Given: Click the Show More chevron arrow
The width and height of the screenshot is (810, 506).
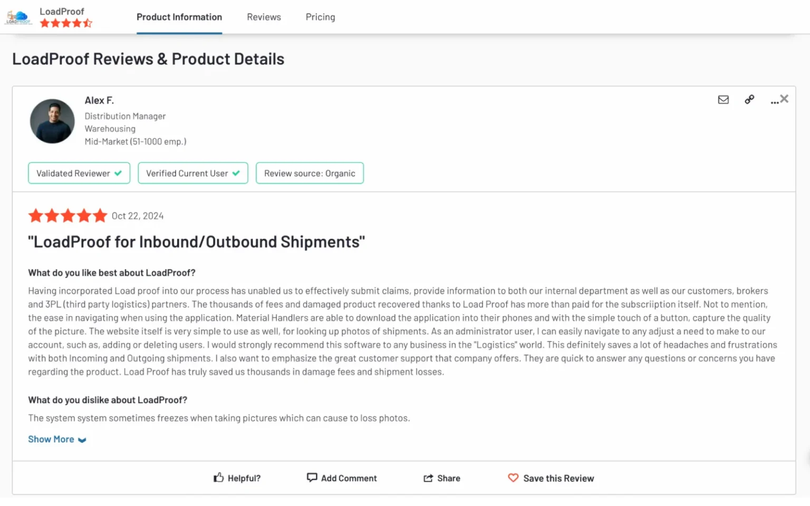Looking at the screenshot, I should [82, 440].
